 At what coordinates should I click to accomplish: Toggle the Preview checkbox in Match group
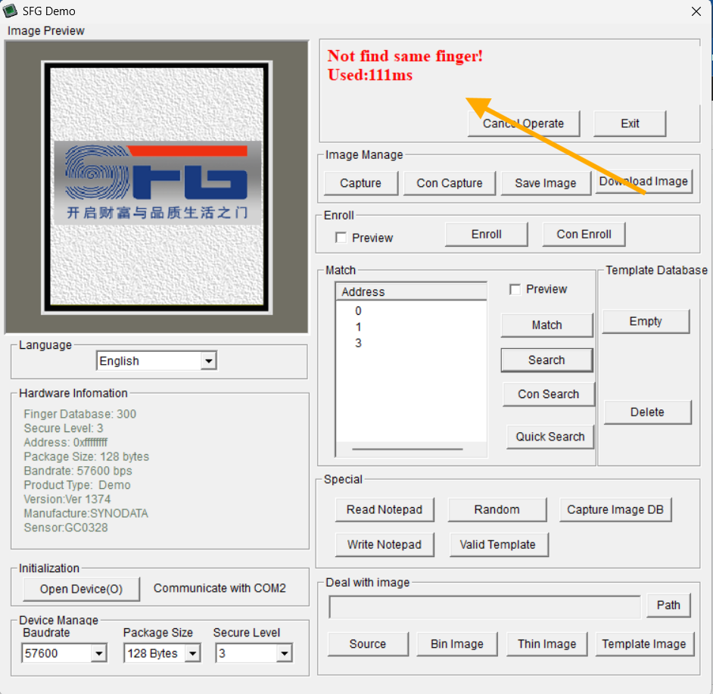[x=515, y=289]
